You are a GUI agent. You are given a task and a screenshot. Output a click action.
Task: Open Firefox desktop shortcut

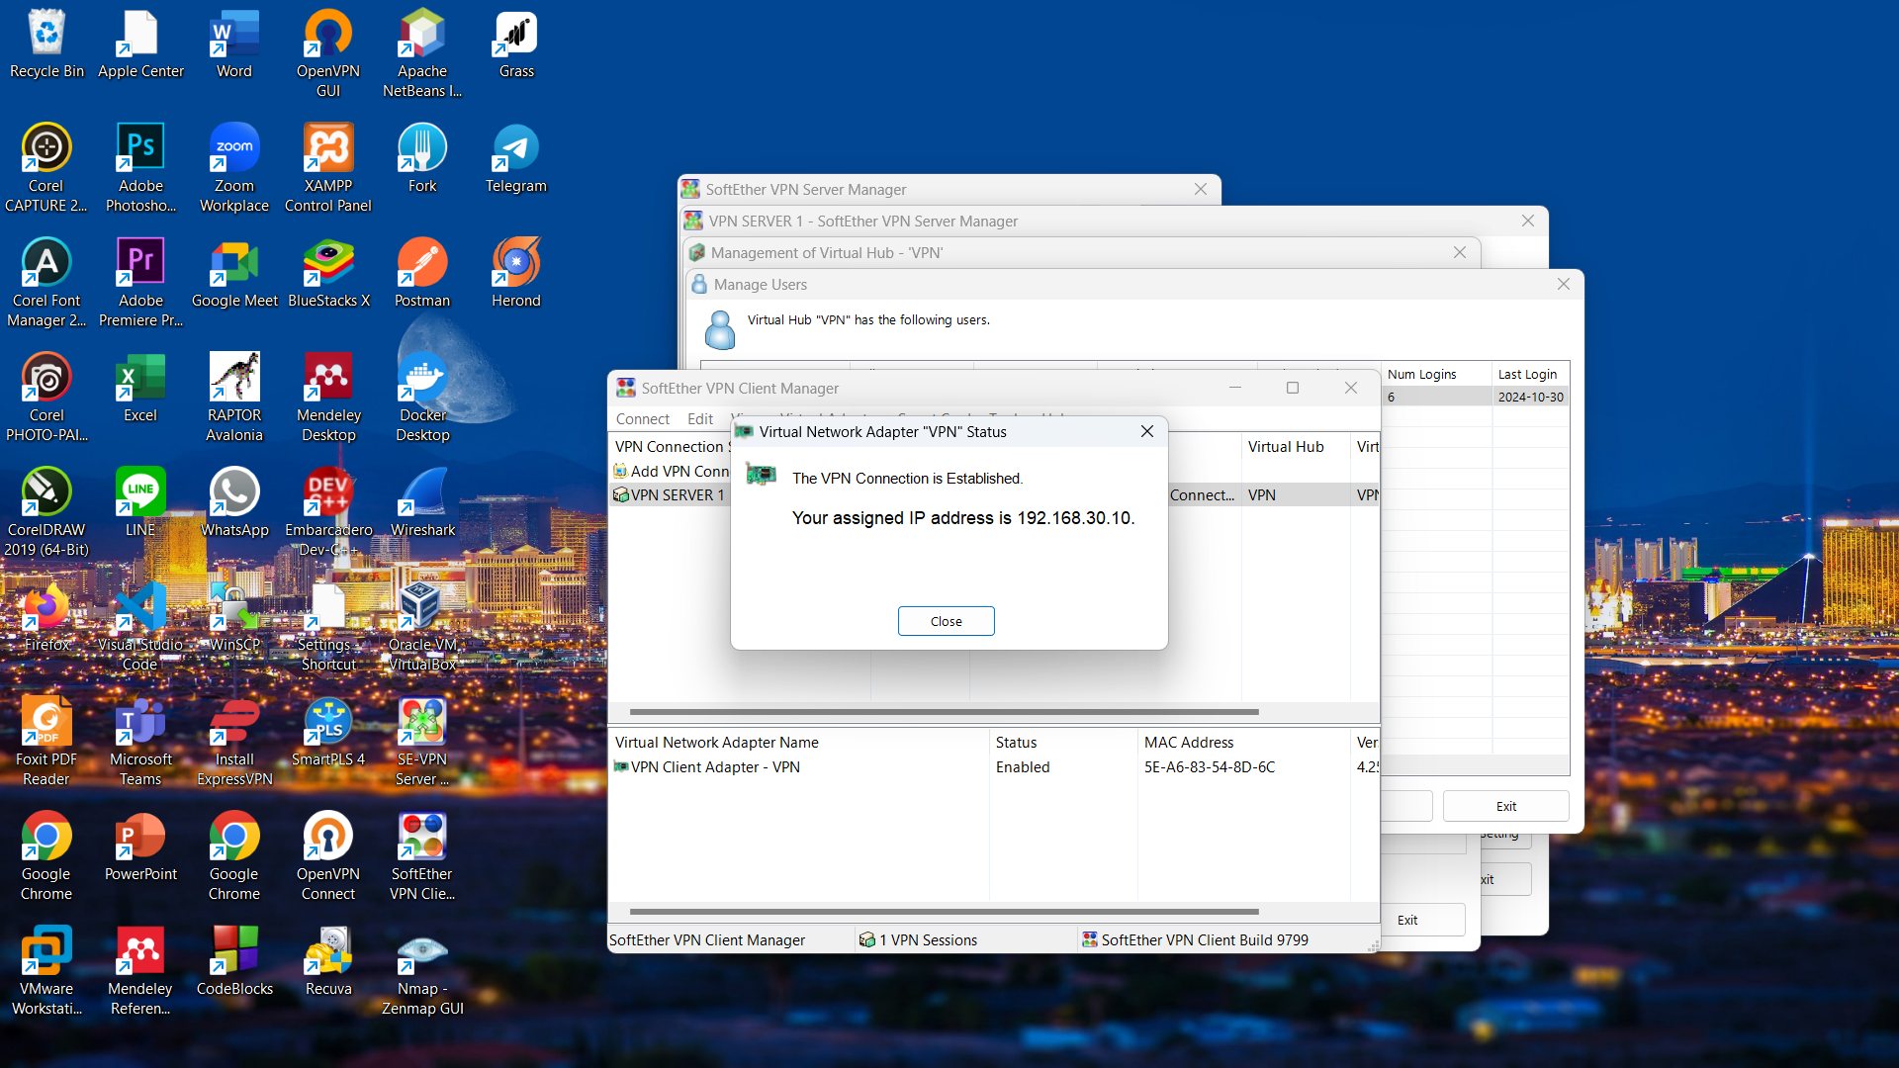pos(46,618)
